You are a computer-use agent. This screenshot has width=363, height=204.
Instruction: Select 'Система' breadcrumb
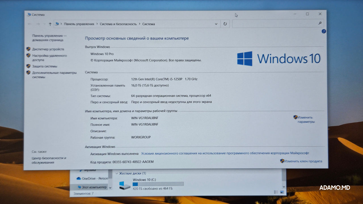(x=149, y=24)
